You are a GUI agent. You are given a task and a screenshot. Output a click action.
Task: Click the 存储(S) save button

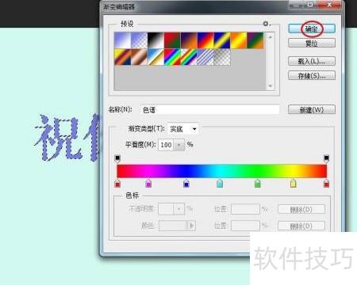(312, 76)
